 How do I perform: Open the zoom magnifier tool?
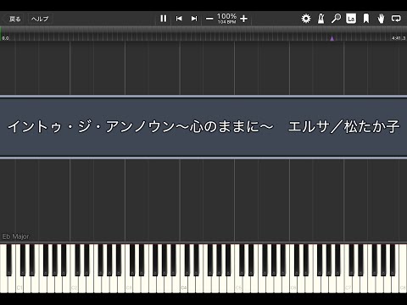[336, 19]
